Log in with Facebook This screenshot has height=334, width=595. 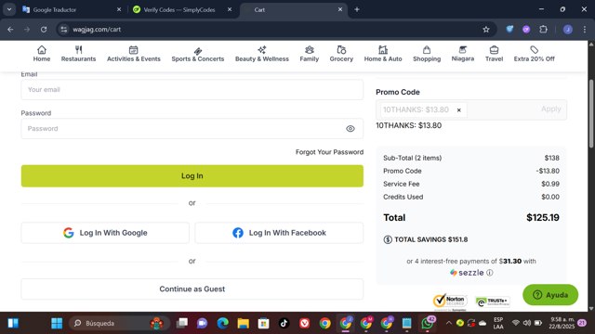pyautogui.click(x=279, y=233)
